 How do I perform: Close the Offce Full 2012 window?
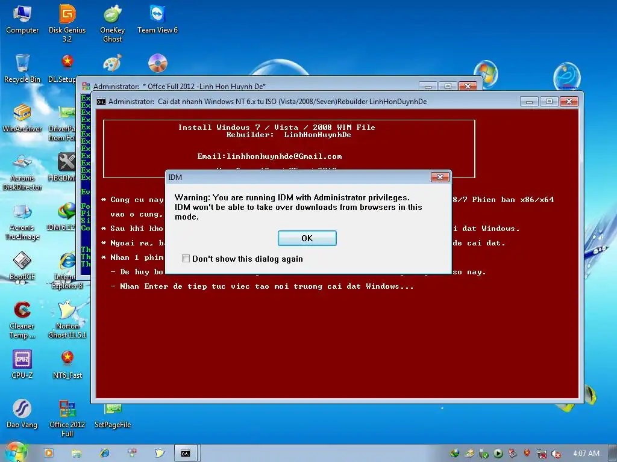click(x=468, y=86)
